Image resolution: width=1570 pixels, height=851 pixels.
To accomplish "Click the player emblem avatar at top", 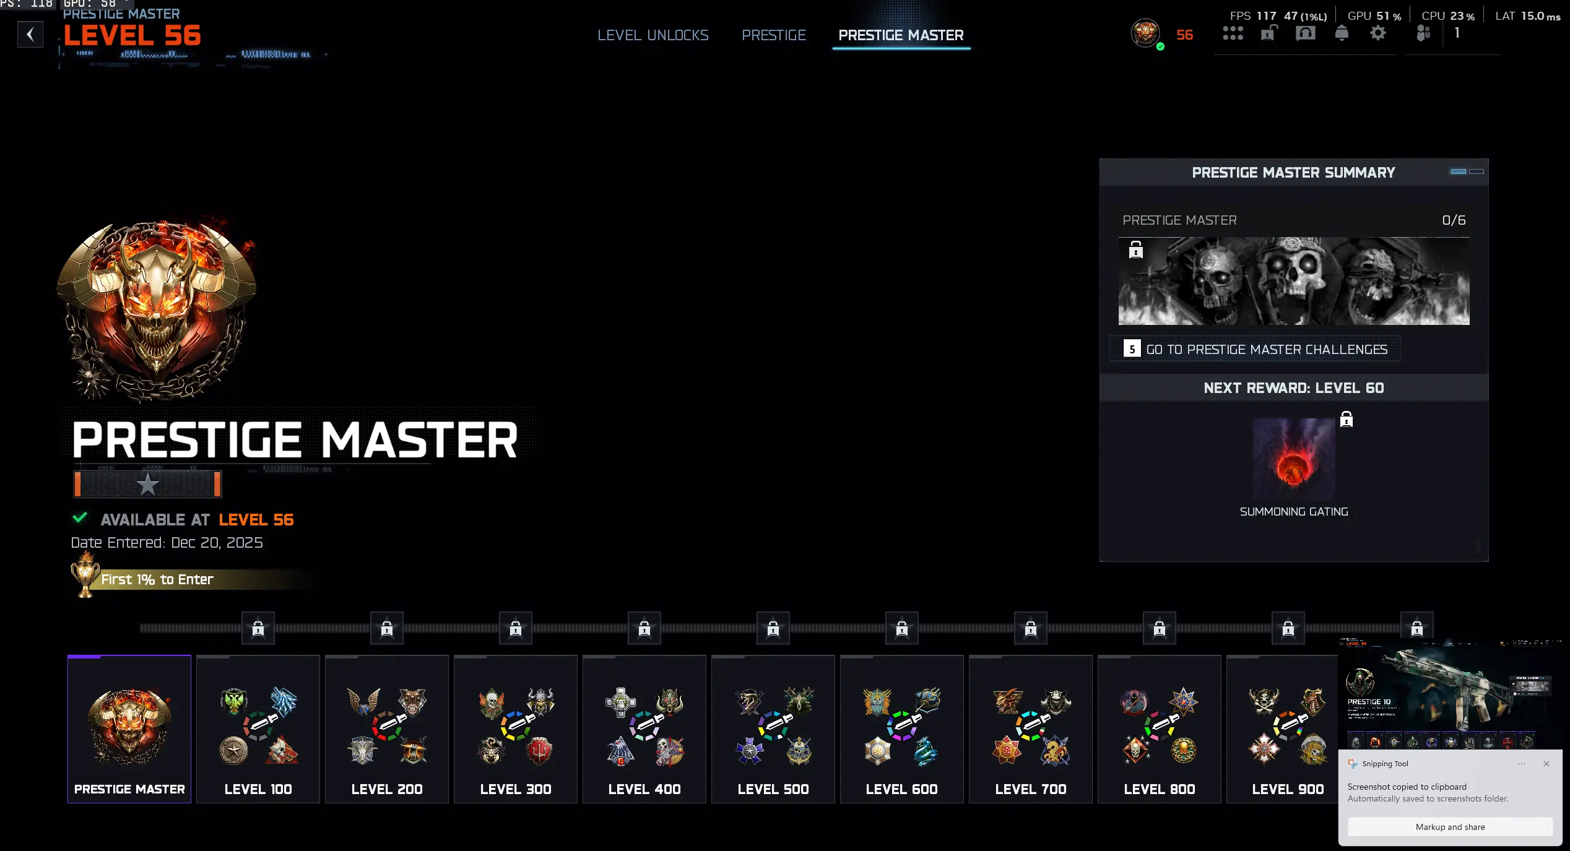I will click(1145, 33).
